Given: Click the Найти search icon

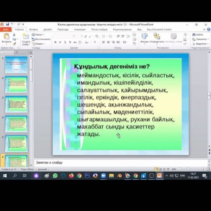Looking at the screenshot, I should click(x=198, y=35).
